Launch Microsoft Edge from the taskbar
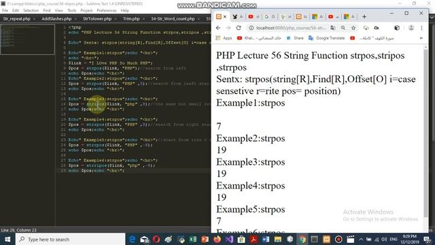Viewport: 435px width, 245px height. [x=133, y=239]
